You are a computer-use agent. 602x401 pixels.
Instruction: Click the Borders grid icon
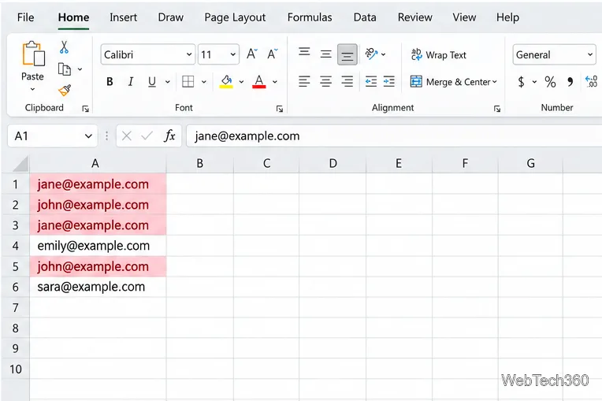pyautogui.click(x=188, y=82)
